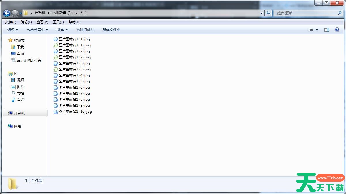Open the recent pages dropdown arrow
Viewport: 346px width, 194px height.
20,13
